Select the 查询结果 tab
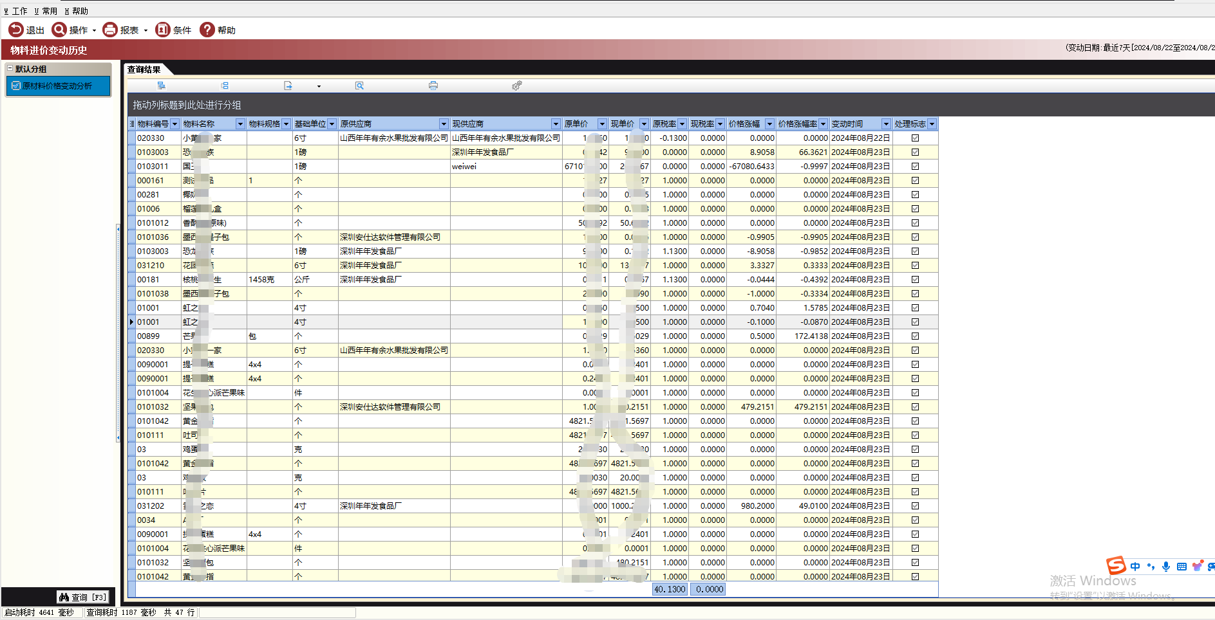The width and height of the screenshot is (1215, 620). pyautogui.click(x=144, y=69)
